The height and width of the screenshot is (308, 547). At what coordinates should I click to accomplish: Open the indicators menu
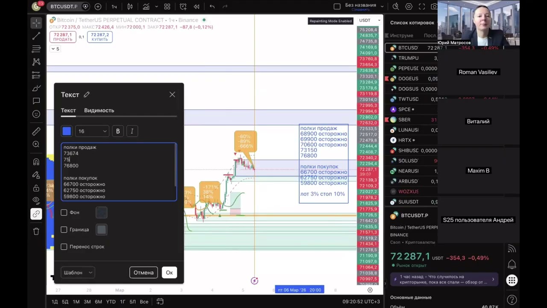[x=146, y=6]
